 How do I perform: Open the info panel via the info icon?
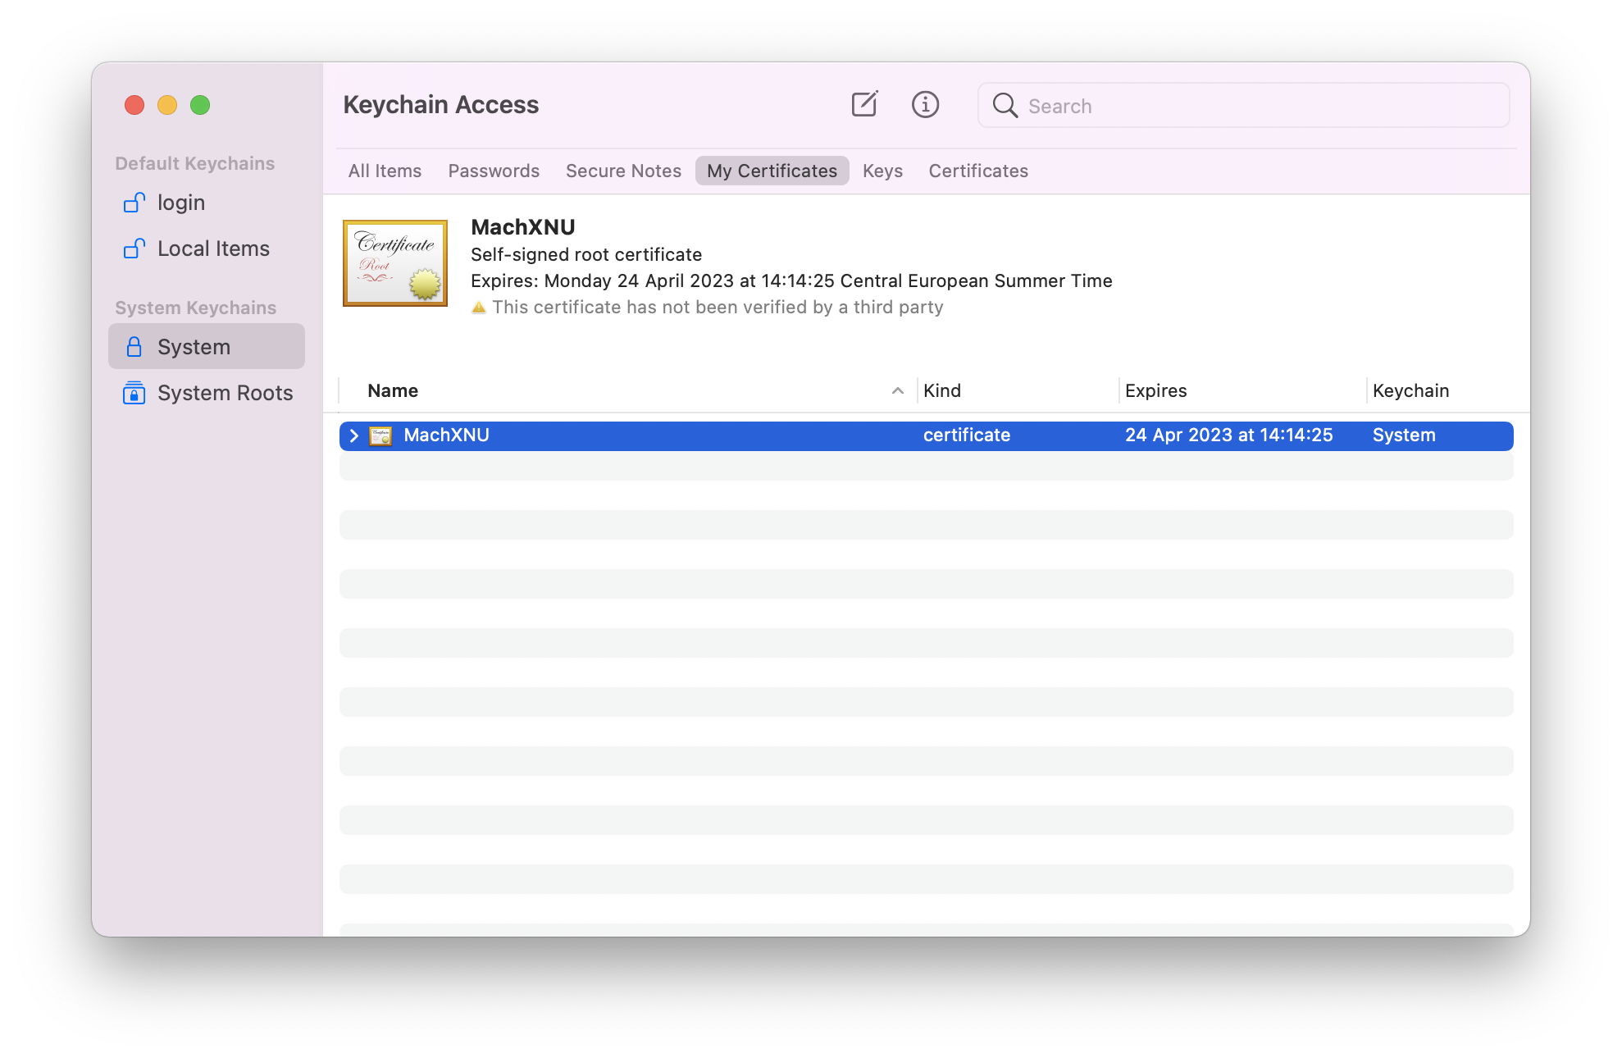pos(925,104)
